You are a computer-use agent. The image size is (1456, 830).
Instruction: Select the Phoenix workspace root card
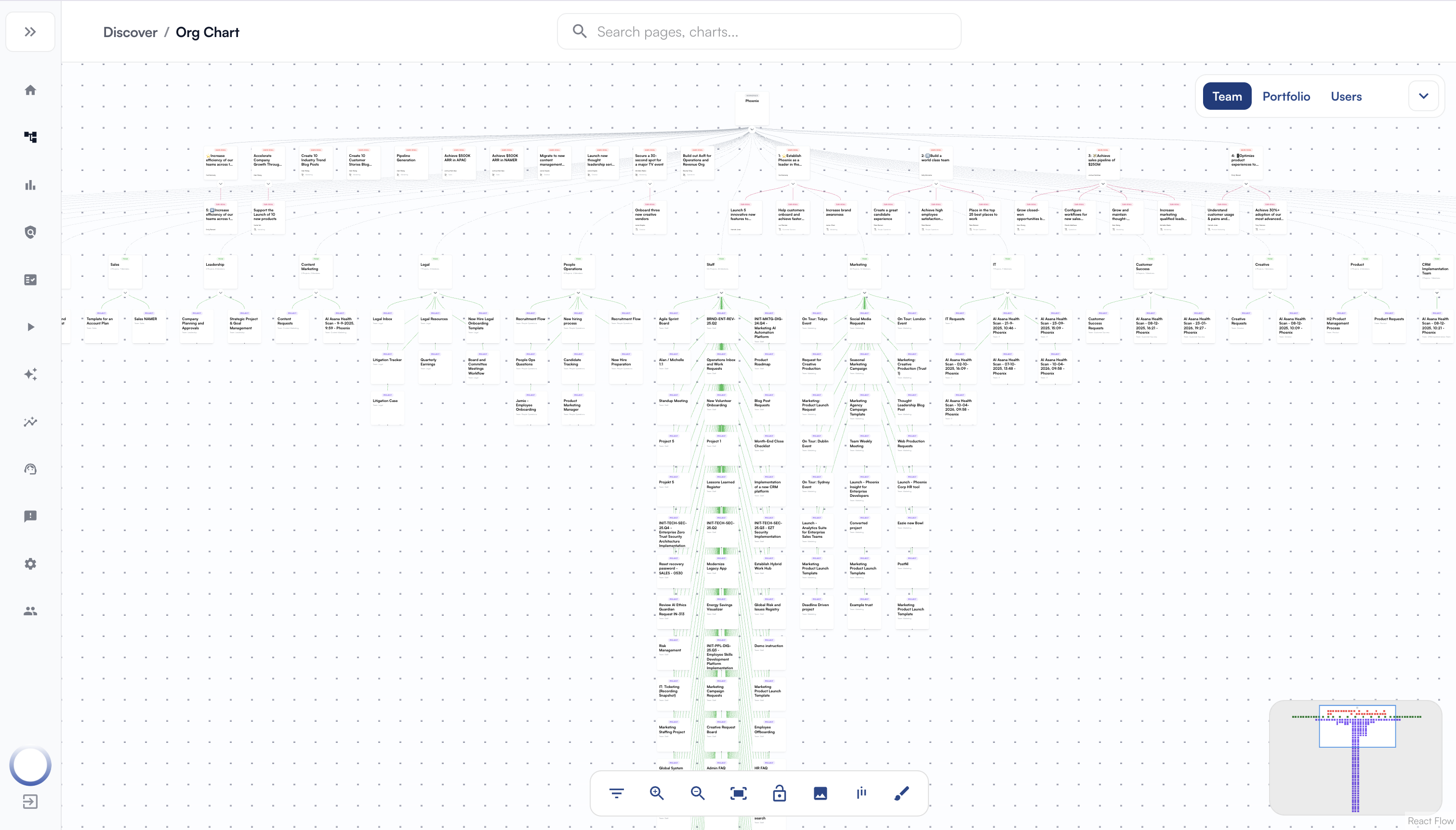pyautogui.click(x=752, y=109)
